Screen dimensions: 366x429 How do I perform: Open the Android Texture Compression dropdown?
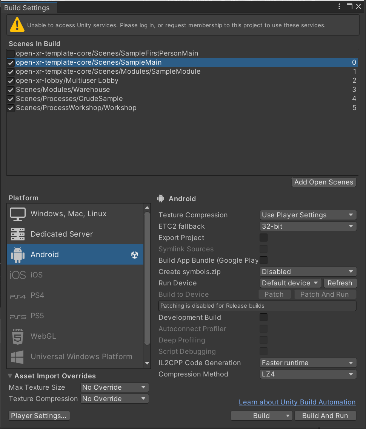coord(308,215)
